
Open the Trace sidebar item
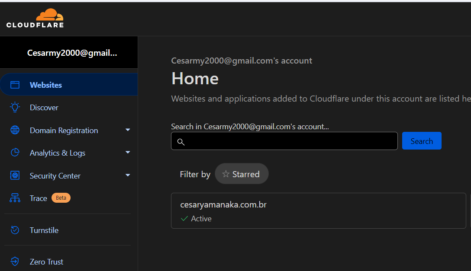coord(69,198)
